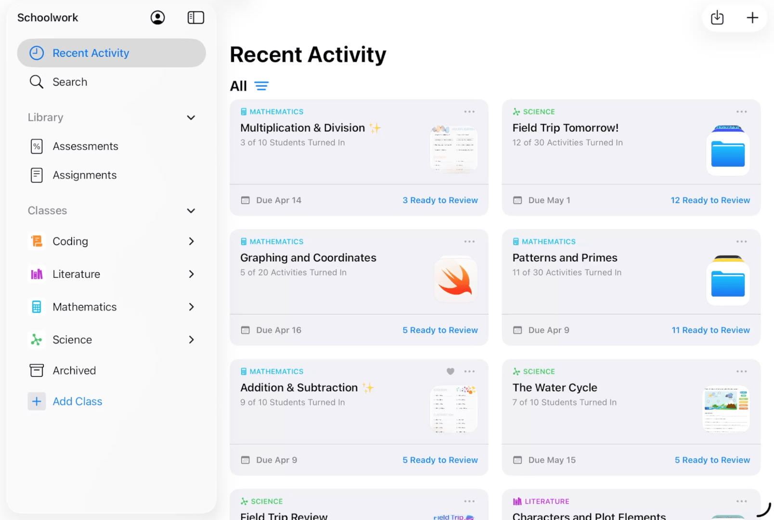Click the share/download icon top right
Screen dimensions: 774x520
pos(717,17)
